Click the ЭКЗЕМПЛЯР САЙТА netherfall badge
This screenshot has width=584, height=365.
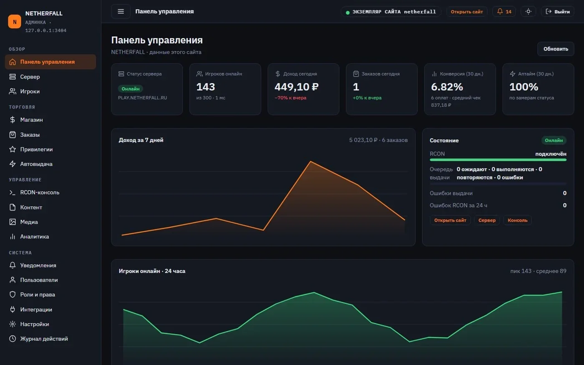tap(391, 12)
